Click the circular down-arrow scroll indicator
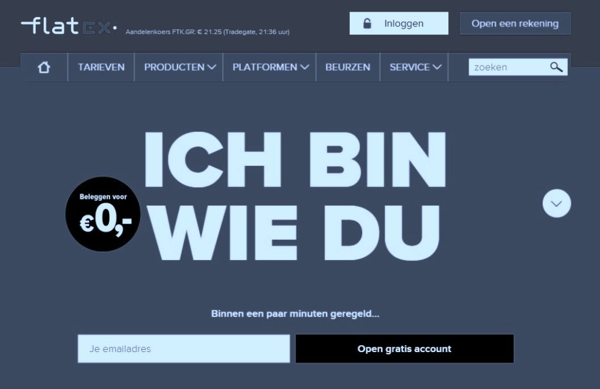 coord(556,203)
